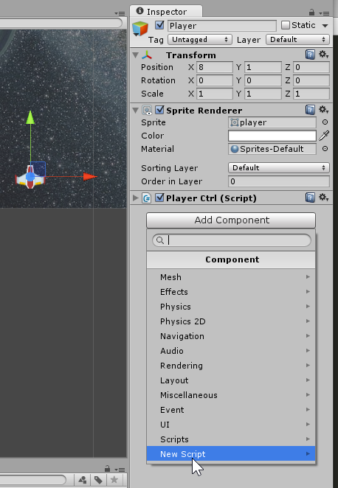
Task: Open the Navigation component submenu
Action: click(x=231, y=336)
